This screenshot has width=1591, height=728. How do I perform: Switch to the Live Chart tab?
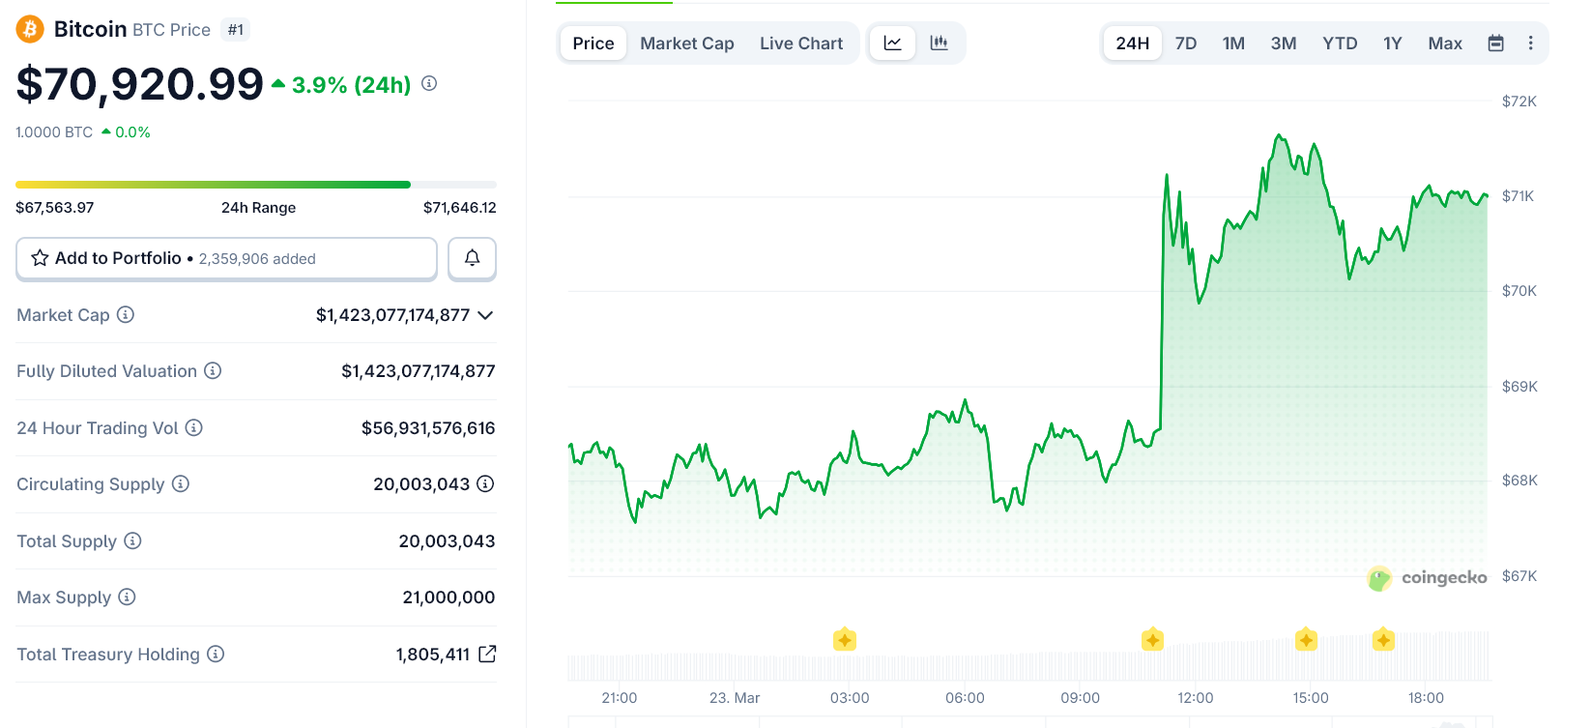[x=801, y=44]
